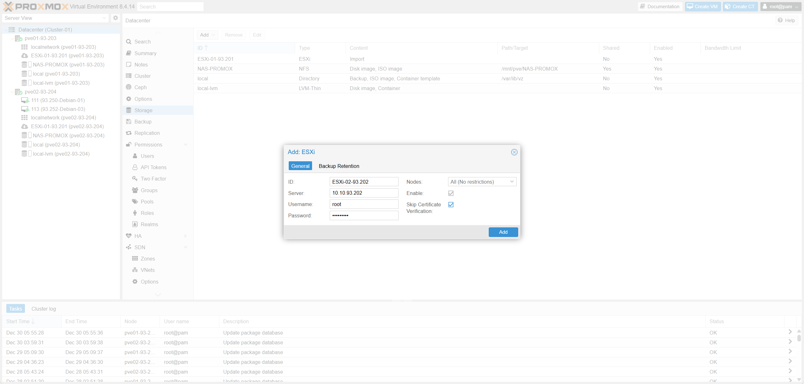Click the HA heartbeat icon
Viewport: 804px width, 384px height.
click(x=129, y=236)
